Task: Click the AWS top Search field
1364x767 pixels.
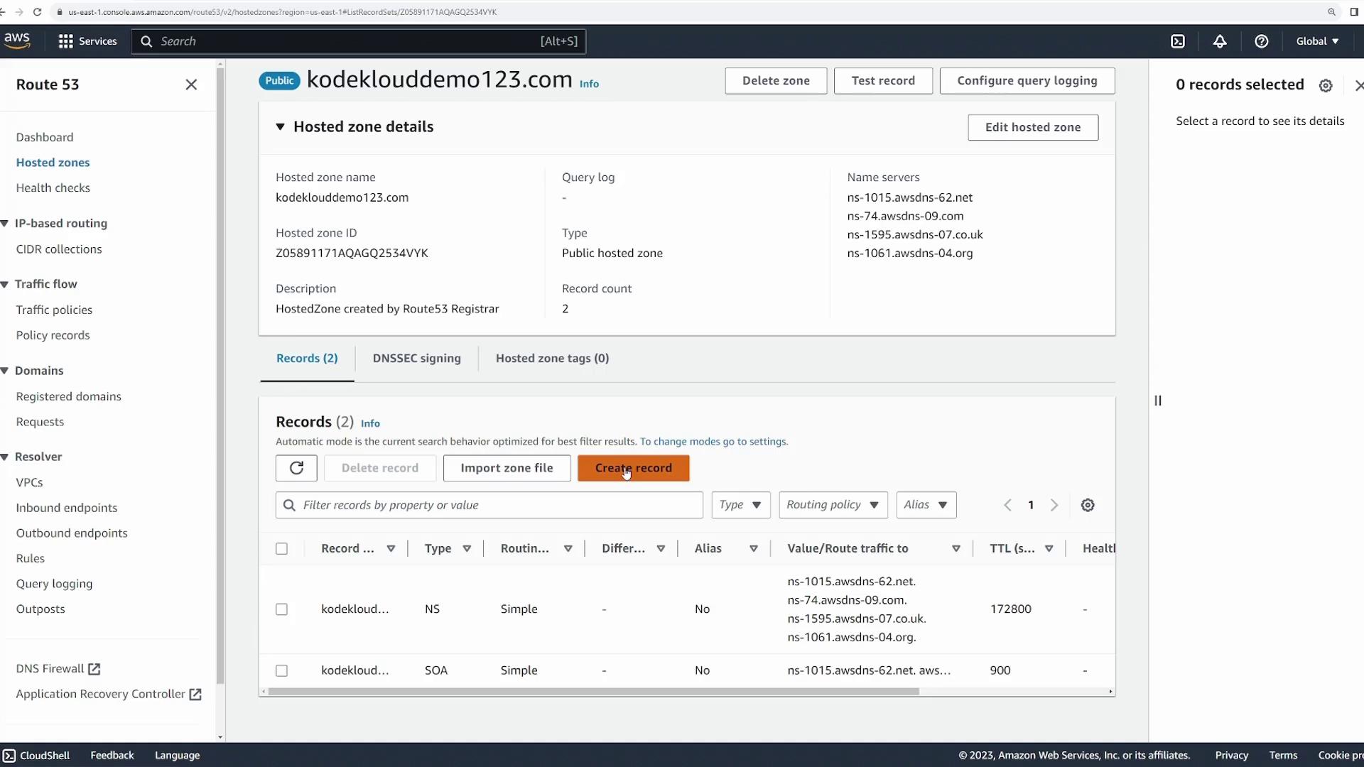Action: [358, 41]
